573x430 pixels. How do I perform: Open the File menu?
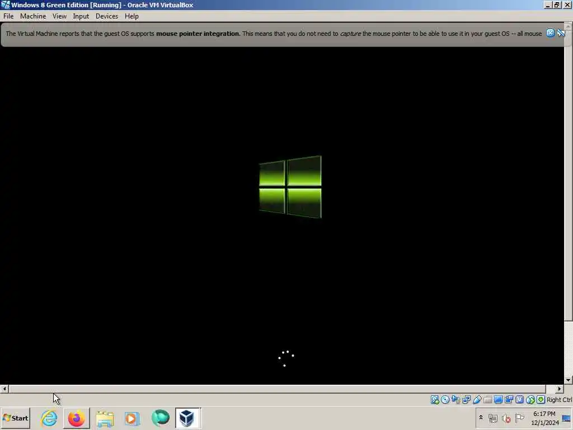point(8,16)
